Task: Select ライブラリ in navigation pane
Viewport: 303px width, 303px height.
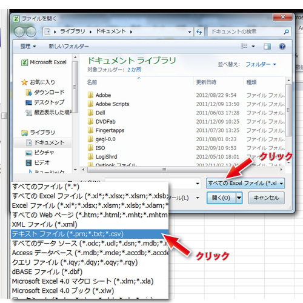Action: 38,133
